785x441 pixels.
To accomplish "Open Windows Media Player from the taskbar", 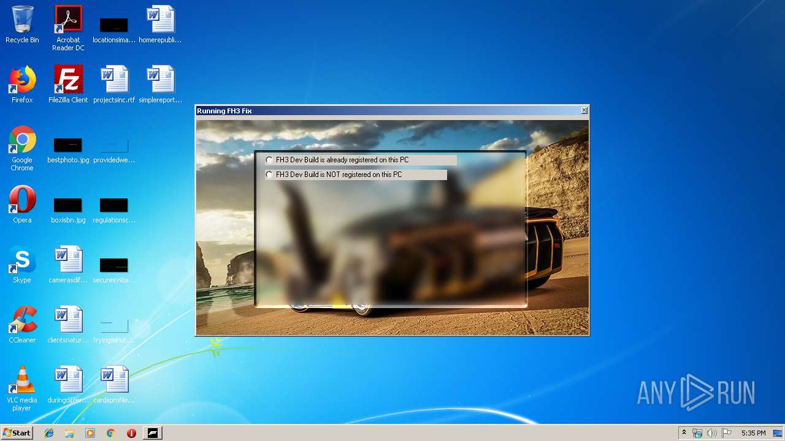I will click(x=90, y=433).
